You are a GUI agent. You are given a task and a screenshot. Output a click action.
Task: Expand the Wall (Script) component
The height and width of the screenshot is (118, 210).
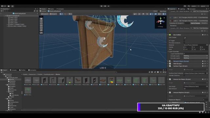click(168, 64)
